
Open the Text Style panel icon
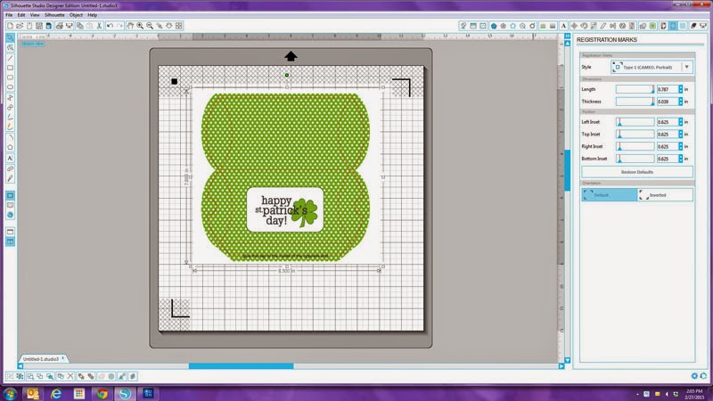click(563, 26)
